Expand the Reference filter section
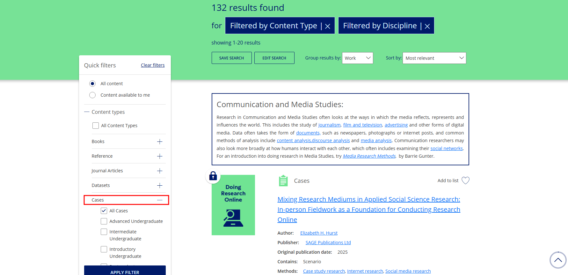The height and width of the screenshot is (275, 568). (x=160, y=156)
